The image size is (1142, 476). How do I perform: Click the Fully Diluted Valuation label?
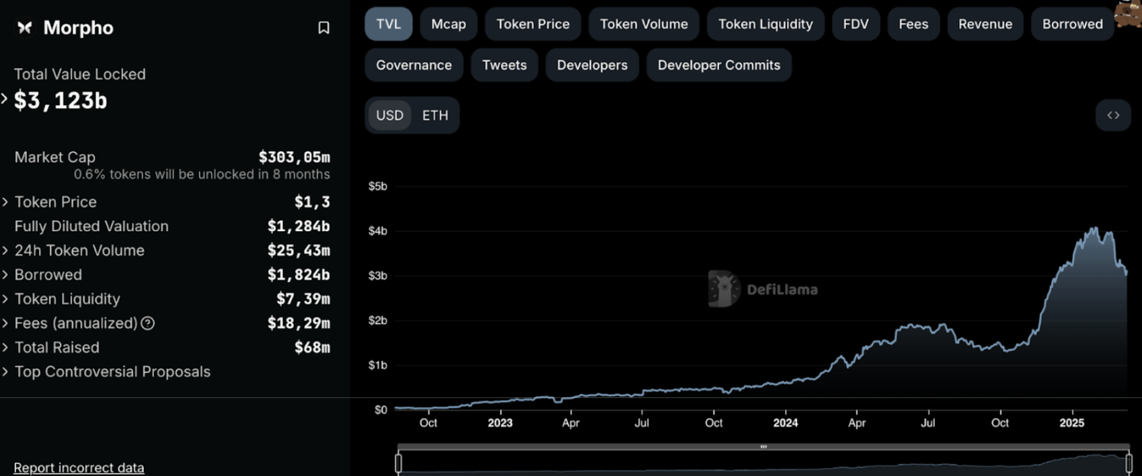(x=91, y=226)
